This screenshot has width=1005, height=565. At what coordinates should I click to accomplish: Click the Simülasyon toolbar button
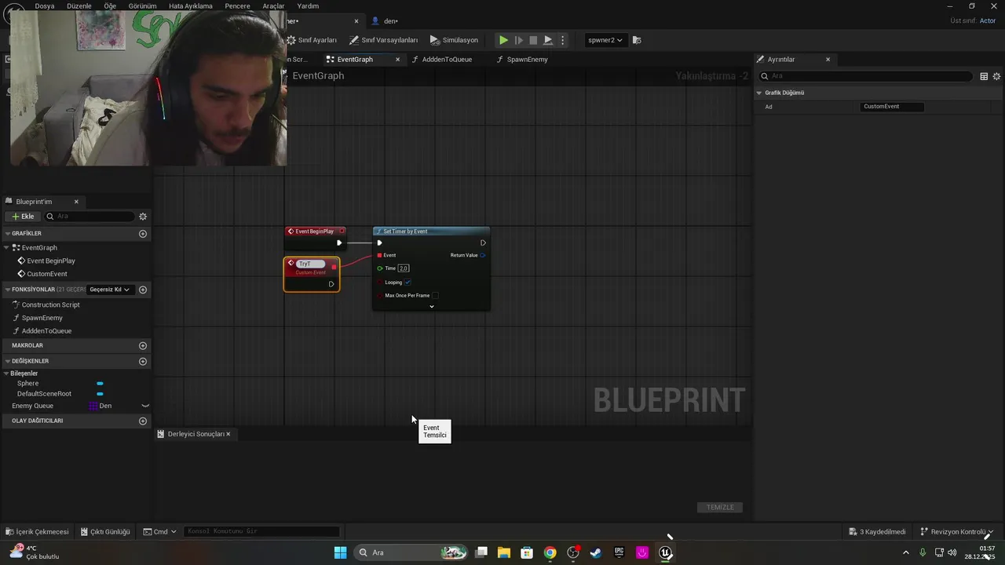454,40
